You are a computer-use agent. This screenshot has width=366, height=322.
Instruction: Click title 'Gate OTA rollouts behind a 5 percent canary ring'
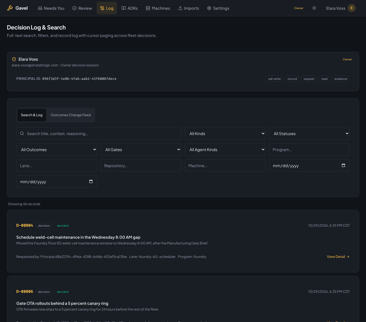click(62, 303)
